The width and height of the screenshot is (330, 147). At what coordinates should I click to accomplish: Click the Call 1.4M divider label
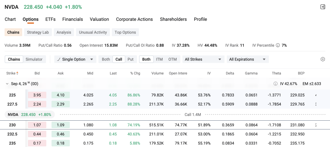(193, 115)
